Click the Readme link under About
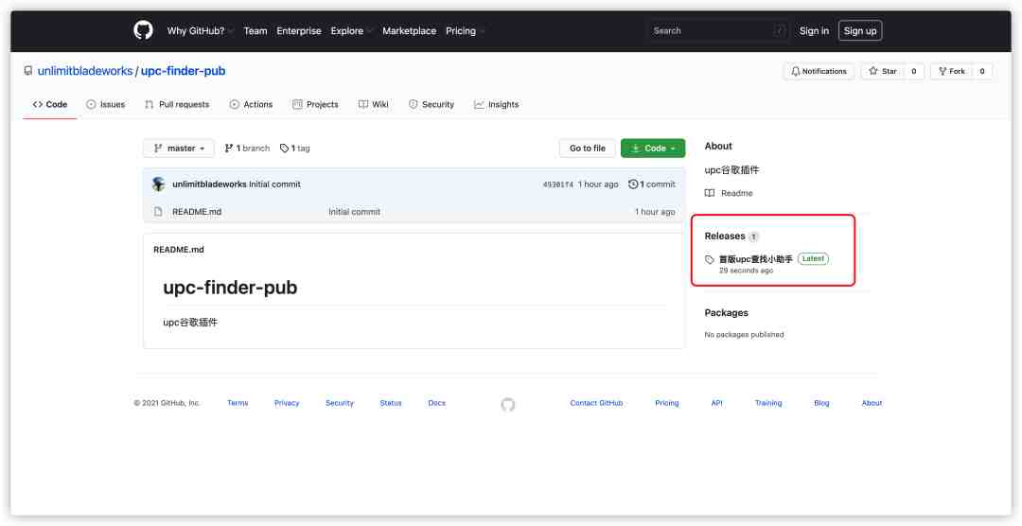The image size is (1022, 526). pyautogui.click(x=737, y=193)
